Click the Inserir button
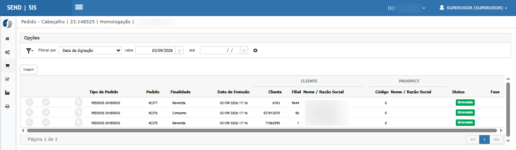The height and width of the screenshot is (150, 516). (29, 70)
